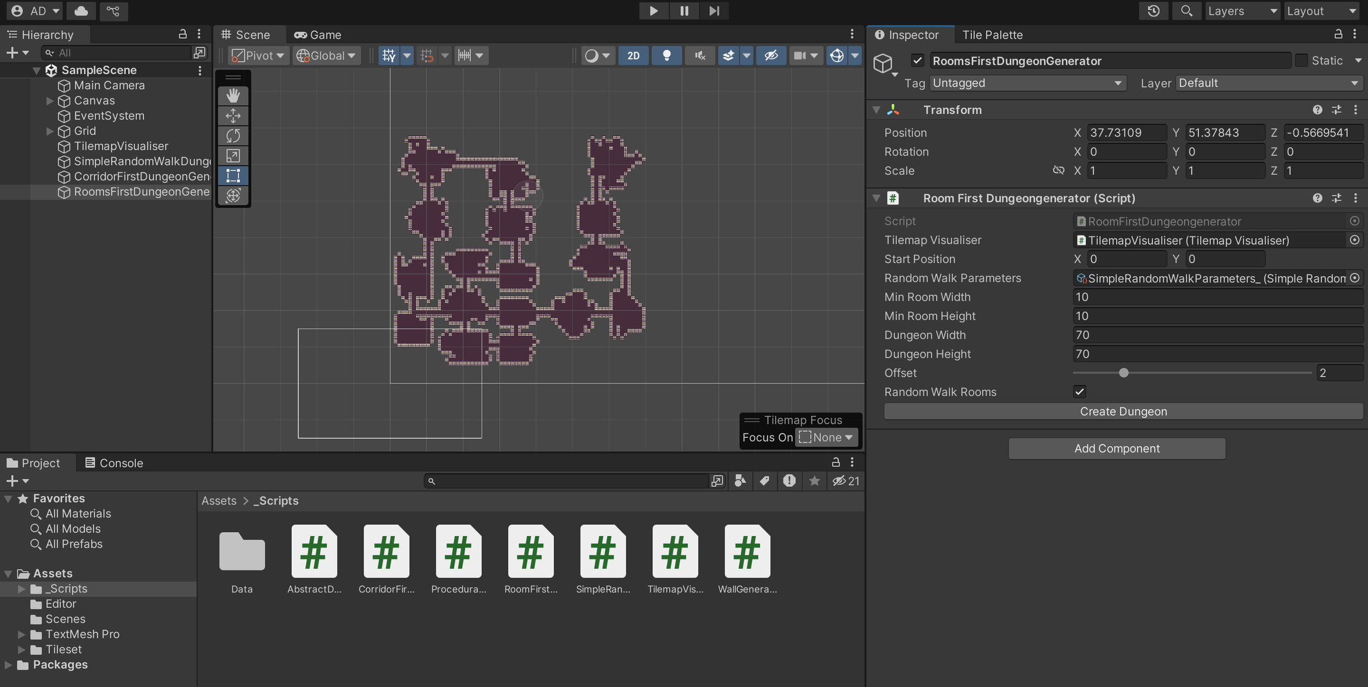Toggle scene gizmos button

tap(837, 55)
